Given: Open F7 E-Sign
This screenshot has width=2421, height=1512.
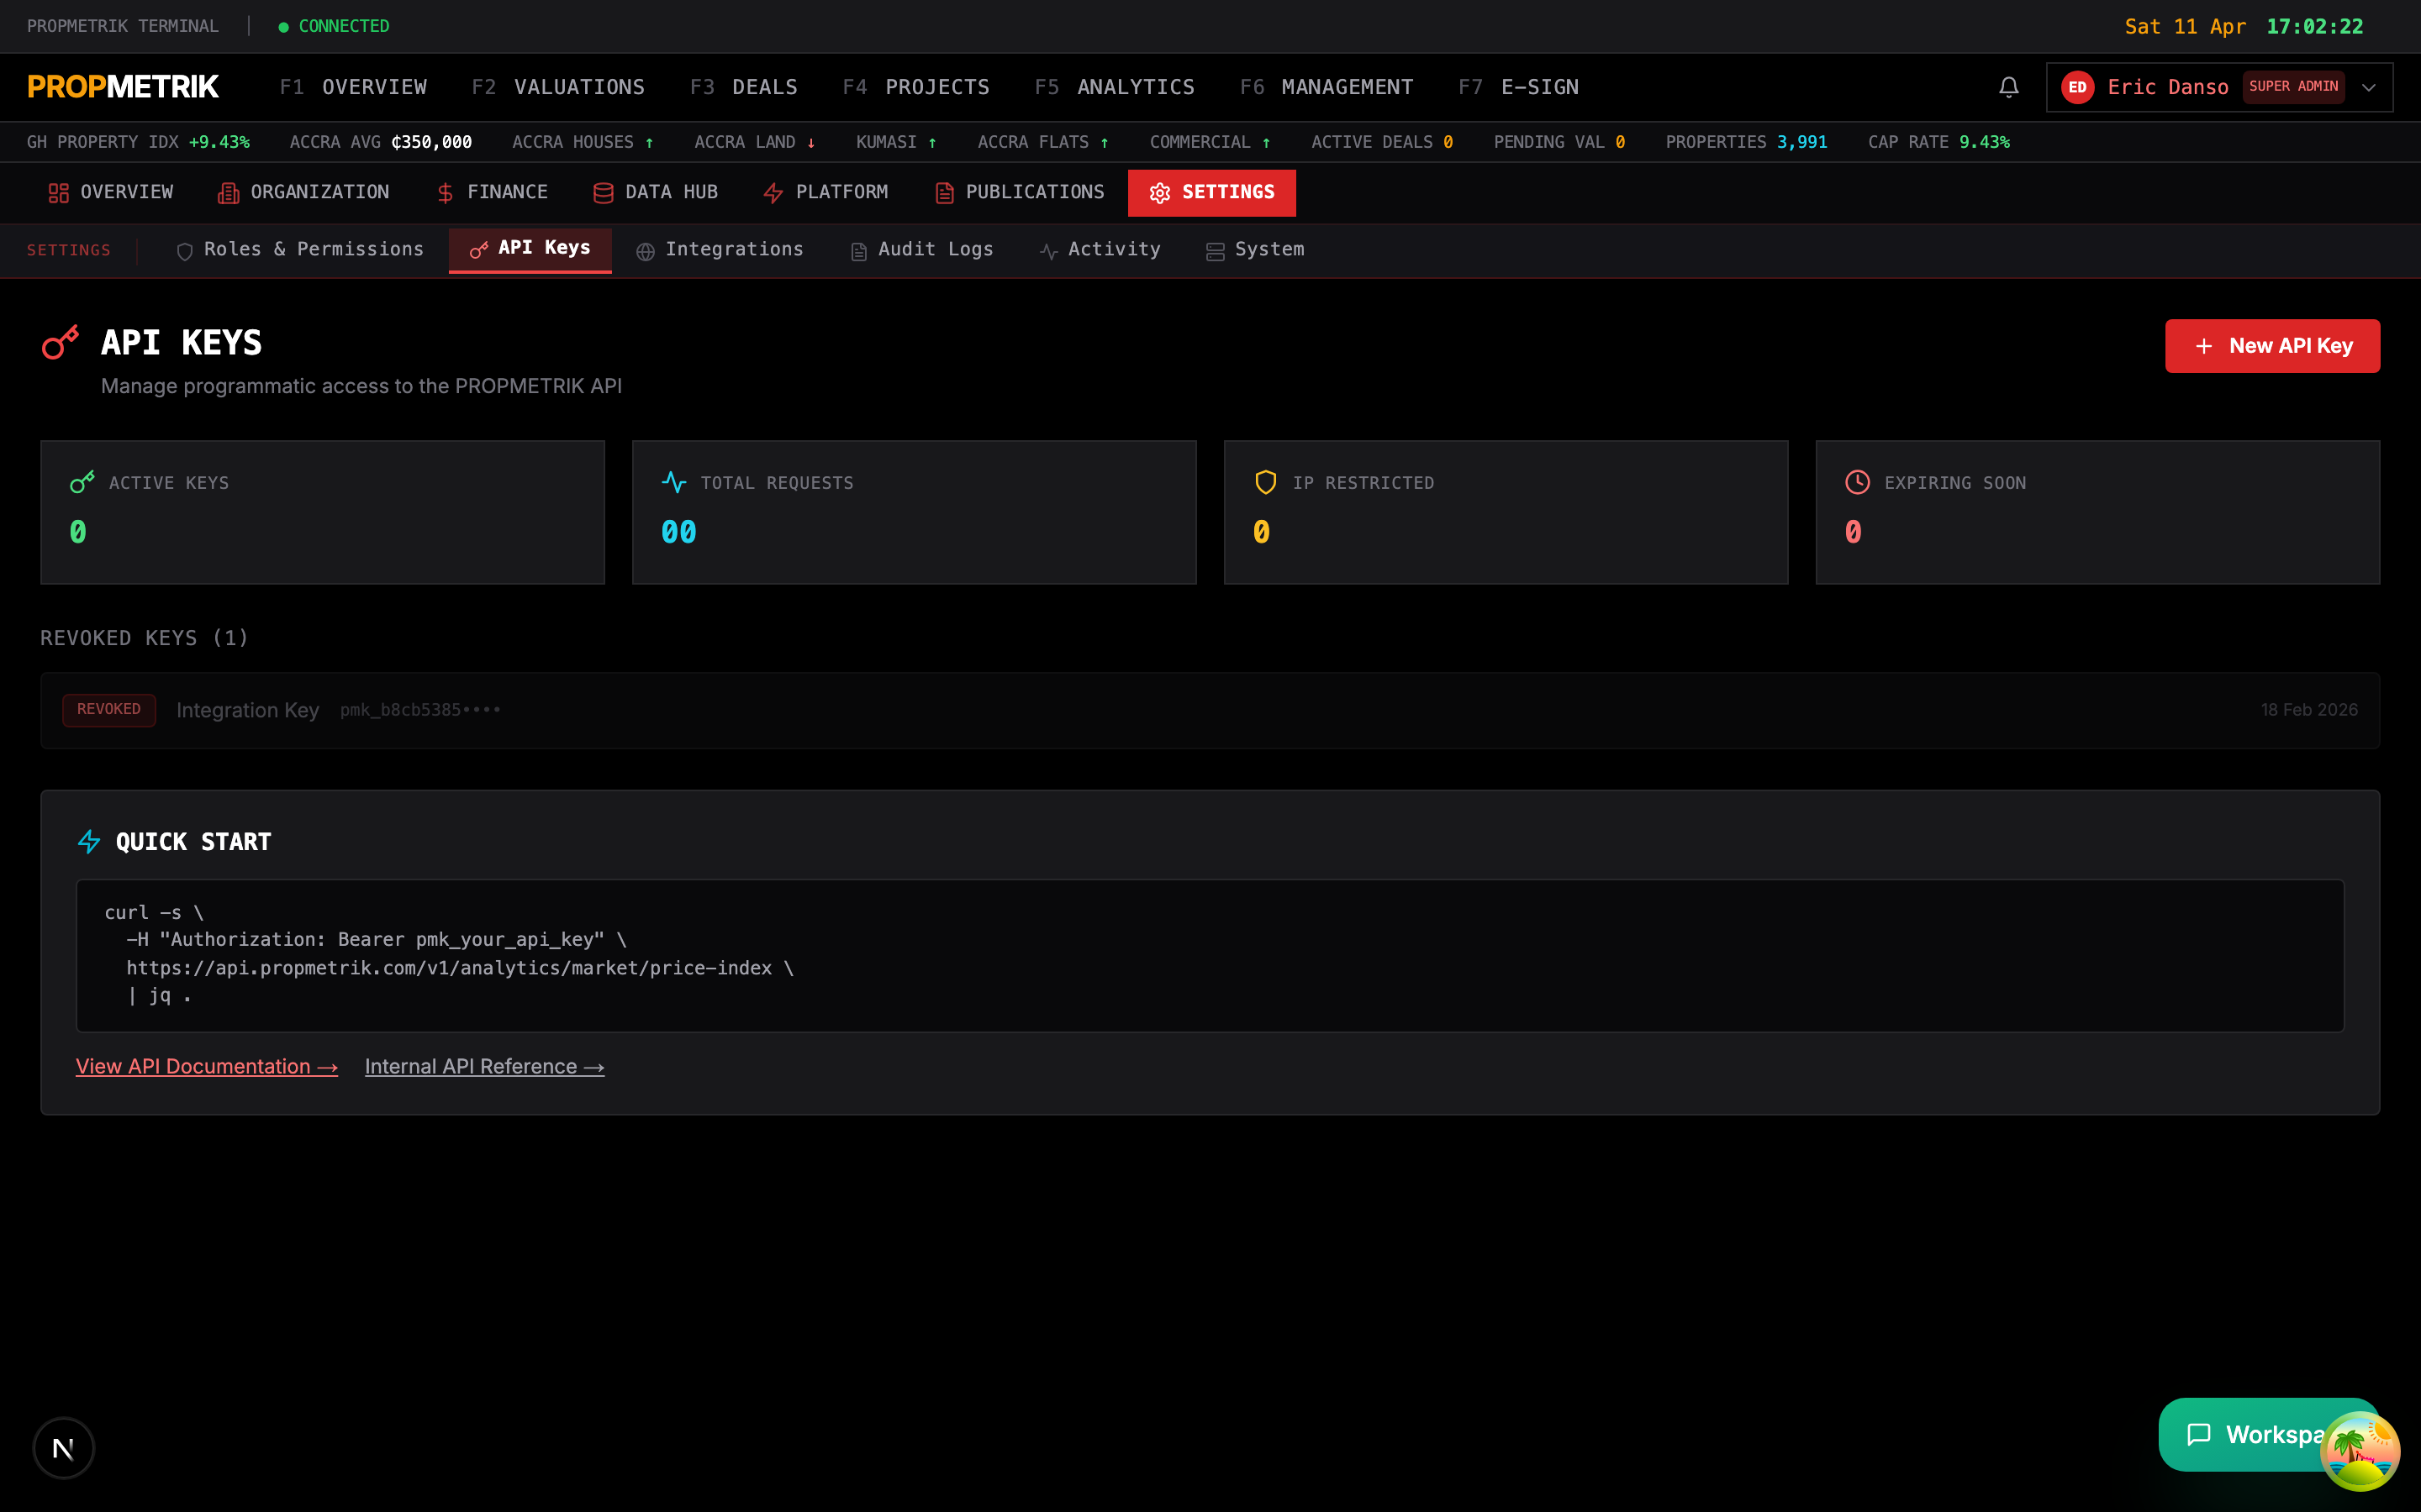Looking at the screenshot, I should pos(1519,87).
